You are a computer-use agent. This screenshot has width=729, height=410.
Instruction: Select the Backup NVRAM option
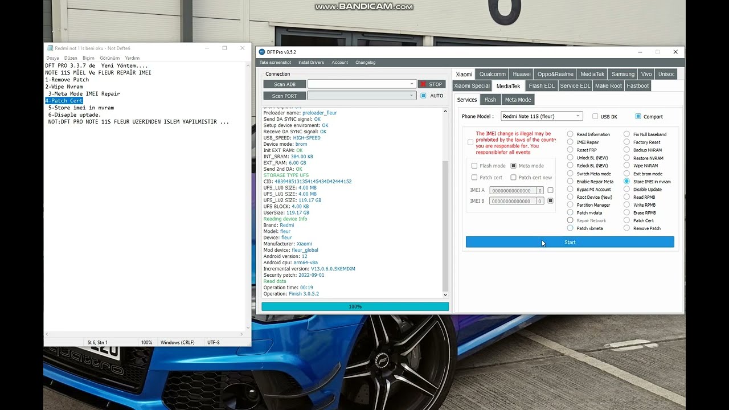pyautogui.click(x=626, y=150)
